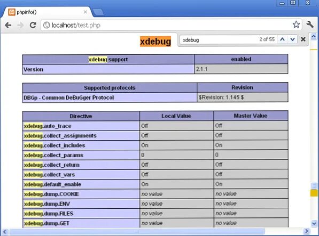
Task: Close the phpinfo() tab
Action: pos(85,12)
